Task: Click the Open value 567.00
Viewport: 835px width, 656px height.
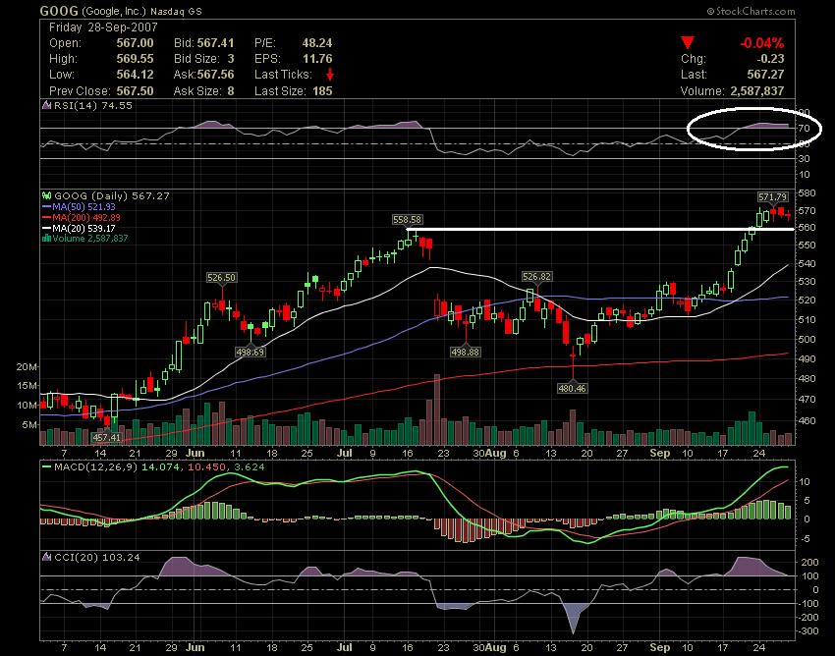Action: [135, 43]
